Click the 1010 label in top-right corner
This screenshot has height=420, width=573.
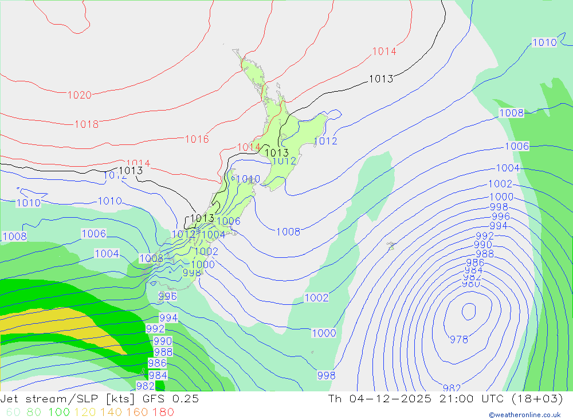(544, 42)
